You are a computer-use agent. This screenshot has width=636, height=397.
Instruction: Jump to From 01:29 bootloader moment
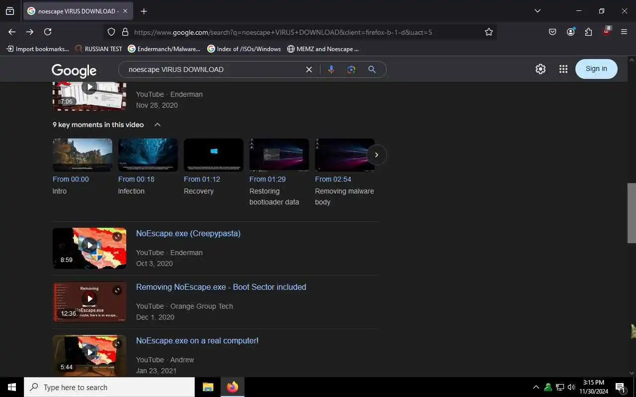click(x=279, y=155)
